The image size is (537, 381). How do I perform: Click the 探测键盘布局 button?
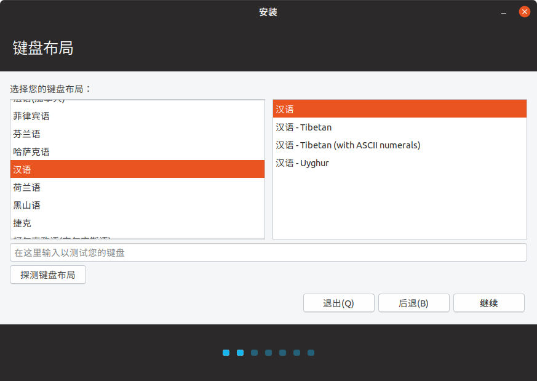(x=48, y=275)
